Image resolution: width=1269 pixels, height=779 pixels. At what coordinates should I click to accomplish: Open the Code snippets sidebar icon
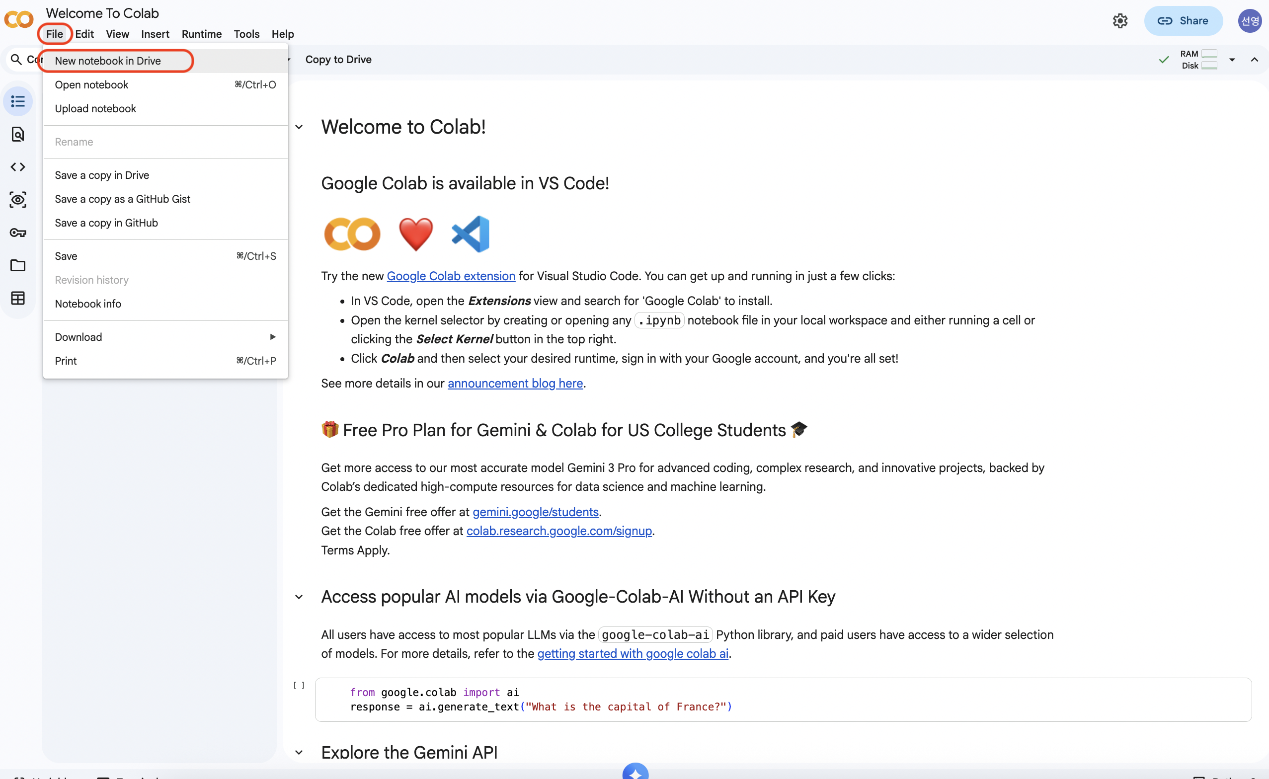(x=18, y=167)
